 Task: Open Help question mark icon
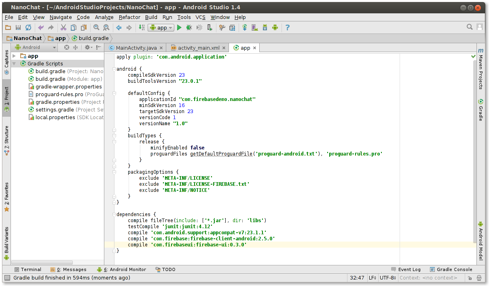(288, 27)
